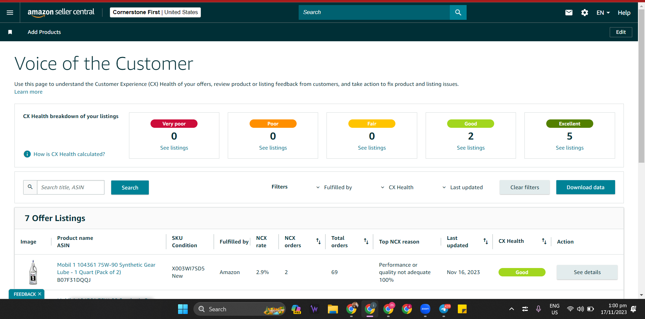Screen dimensions: 645x319
Task: Click the ENG US language indicator in tray
Action: (x=555, y=309)
